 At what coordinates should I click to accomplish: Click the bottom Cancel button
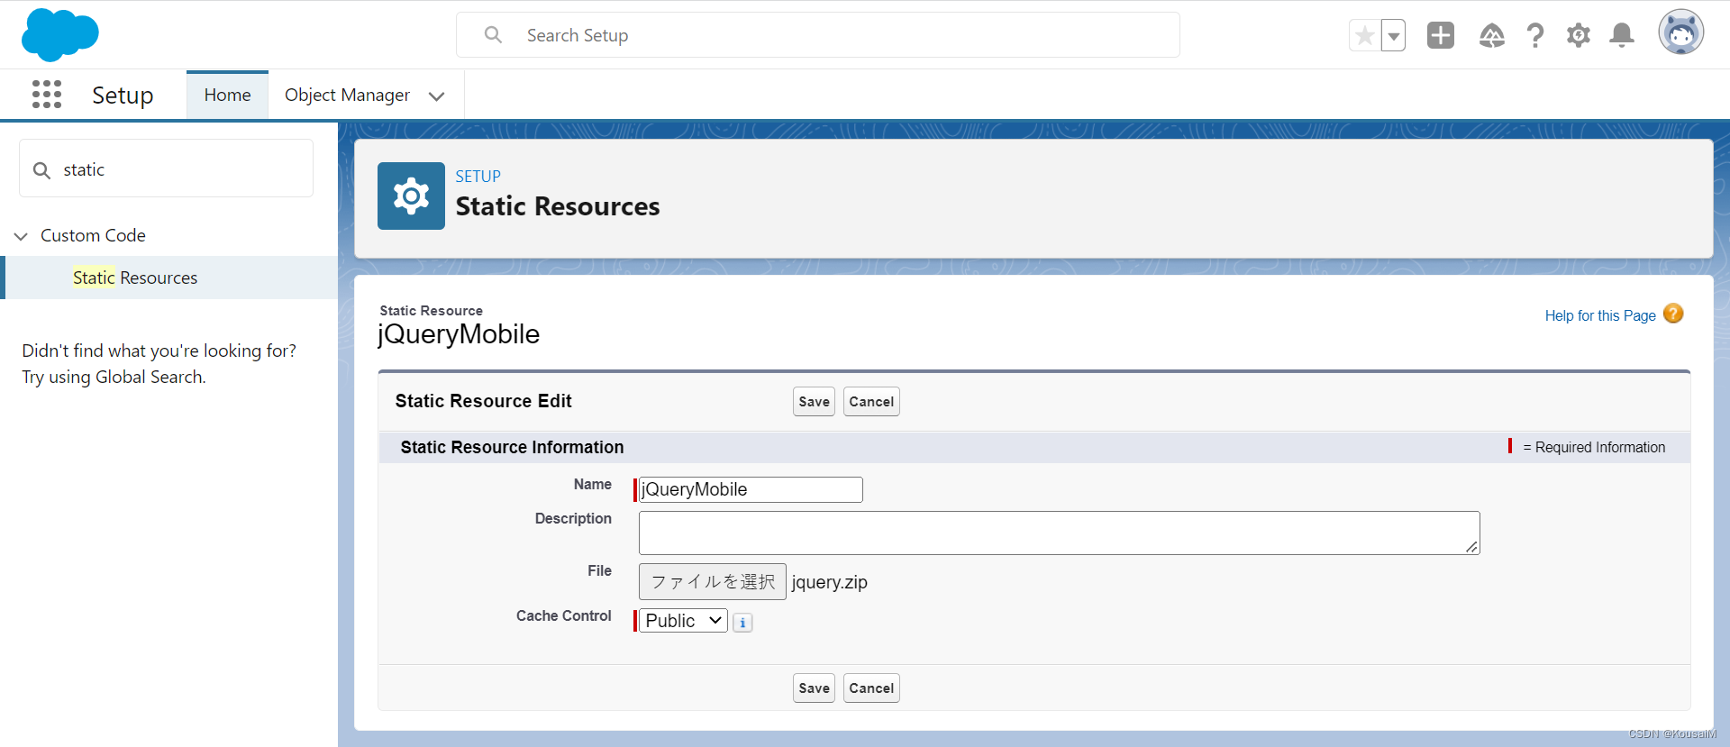click(871, 688)
